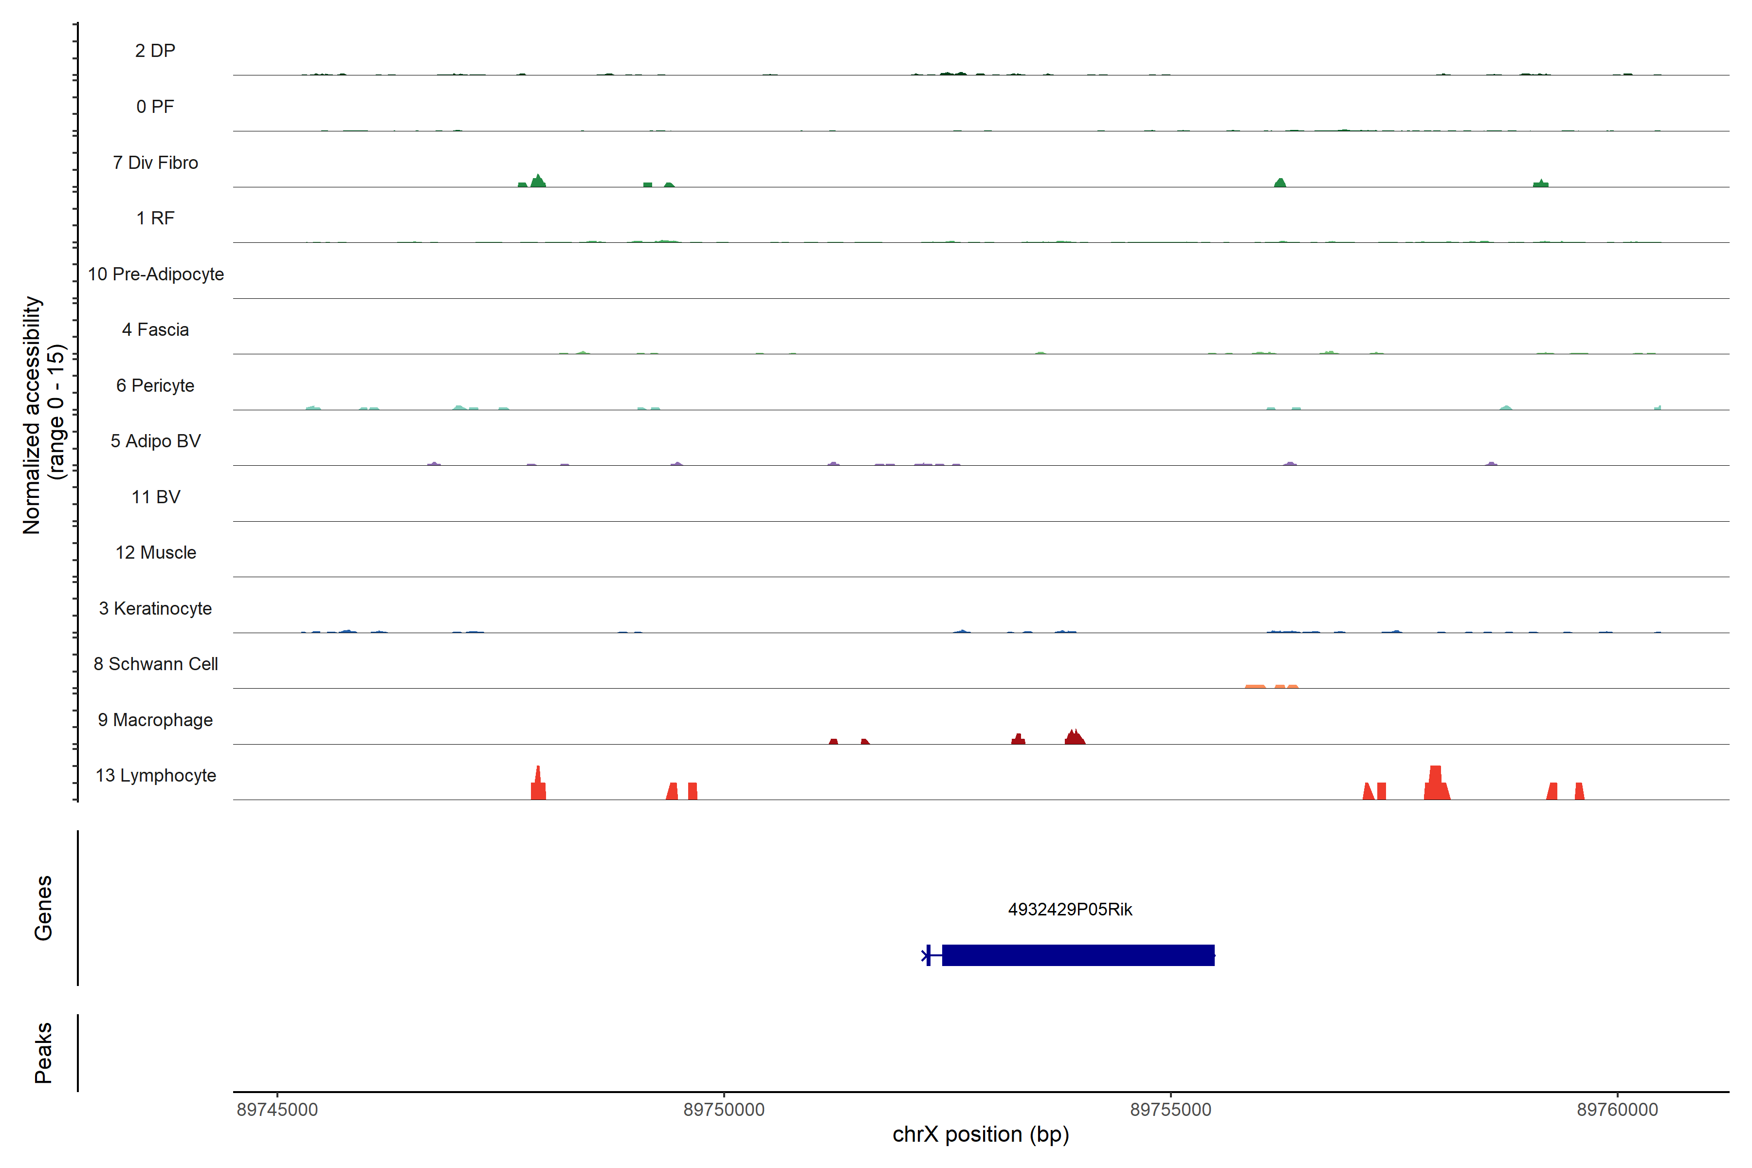Click the 4932429P05Rik gene label
1752x1168 pixels.
point(1070,910)
